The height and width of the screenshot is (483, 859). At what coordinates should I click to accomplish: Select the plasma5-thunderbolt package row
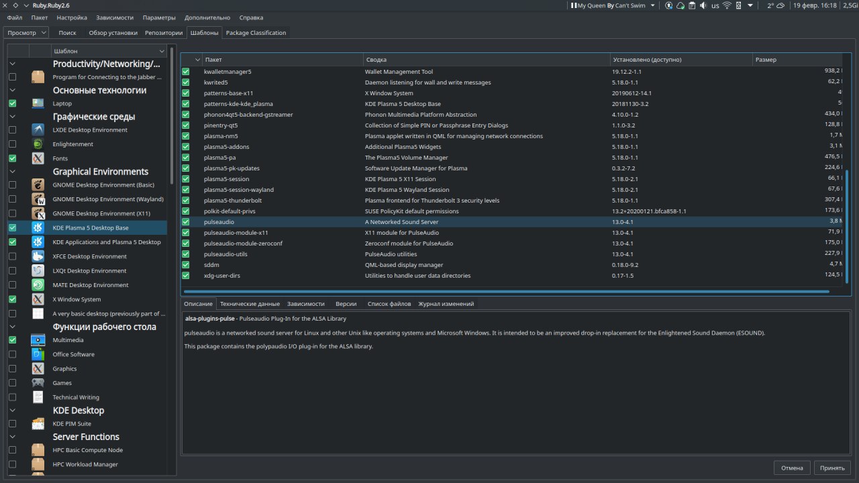click(511, 201)
